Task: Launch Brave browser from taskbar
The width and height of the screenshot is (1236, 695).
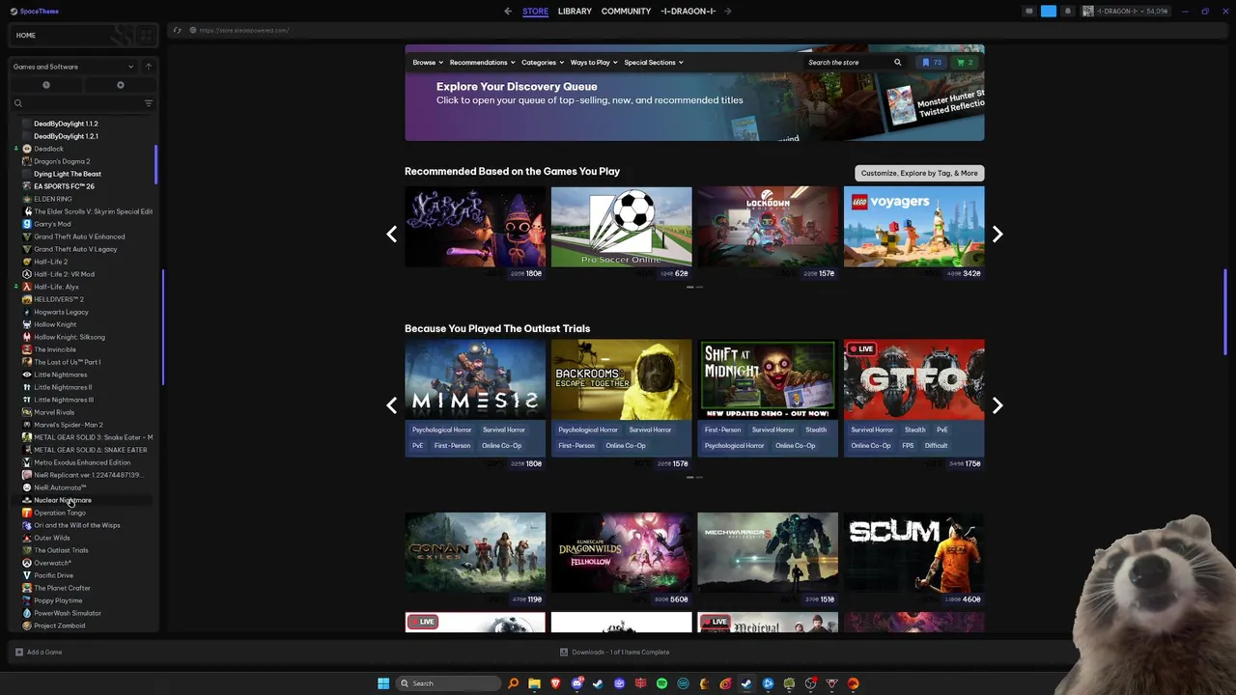Action: pyautogui.click(x=555, y=683)
